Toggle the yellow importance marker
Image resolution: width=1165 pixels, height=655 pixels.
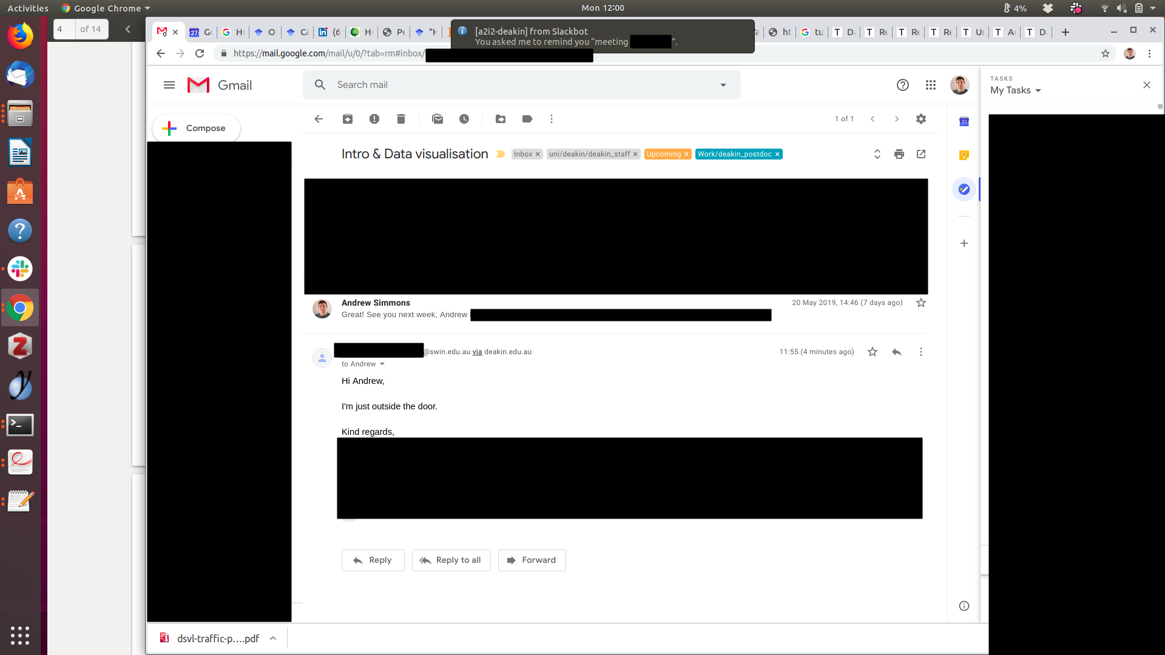[501, 154]
